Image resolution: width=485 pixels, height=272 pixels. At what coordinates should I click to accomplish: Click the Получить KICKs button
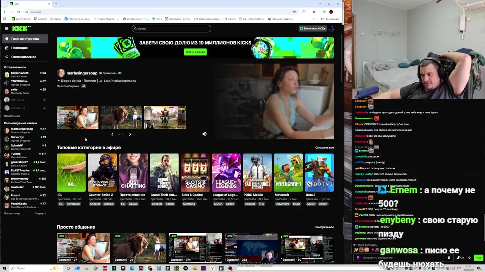pyautogui.click(x=313, y=29)
